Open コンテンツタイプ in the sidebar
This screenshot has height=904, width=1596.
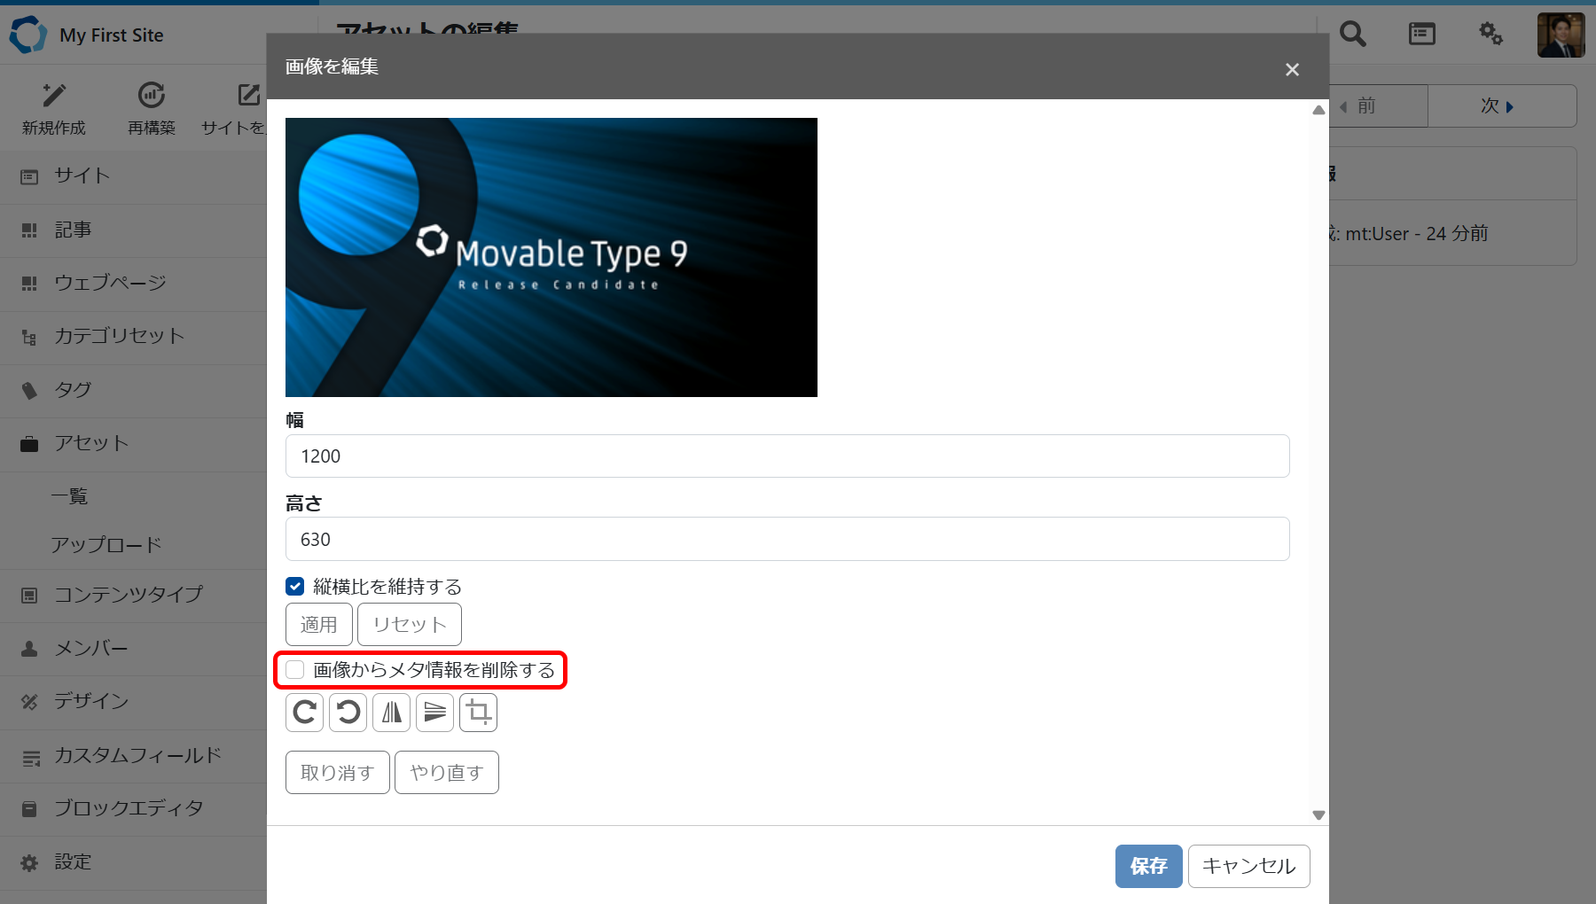(129, 595)
